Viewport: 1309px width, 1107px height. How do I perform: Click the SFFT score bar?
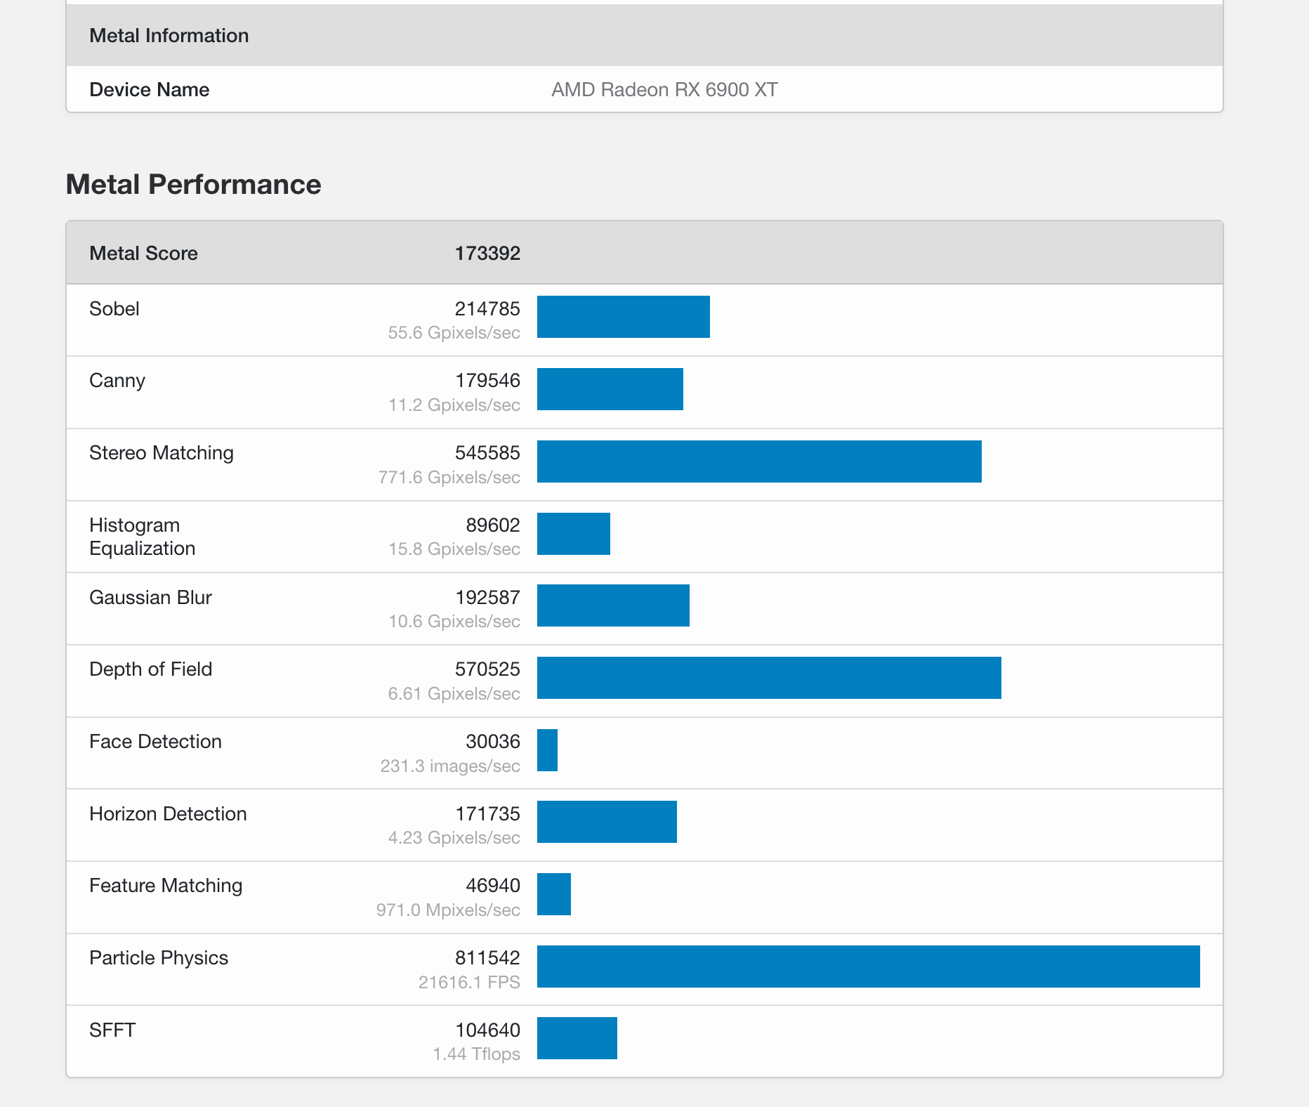[x=577, y=1038]
